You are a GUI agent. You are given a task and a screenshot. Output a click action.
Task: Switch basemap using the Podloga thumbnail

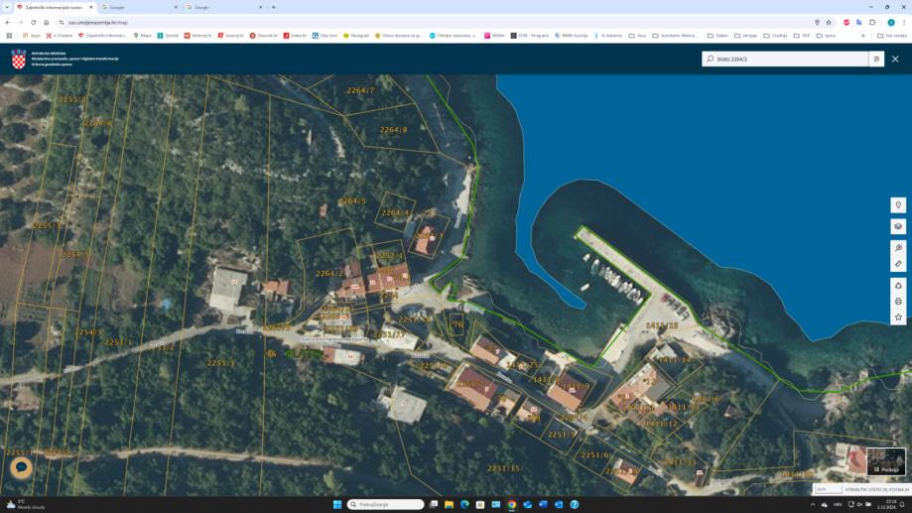coord(886,461)
